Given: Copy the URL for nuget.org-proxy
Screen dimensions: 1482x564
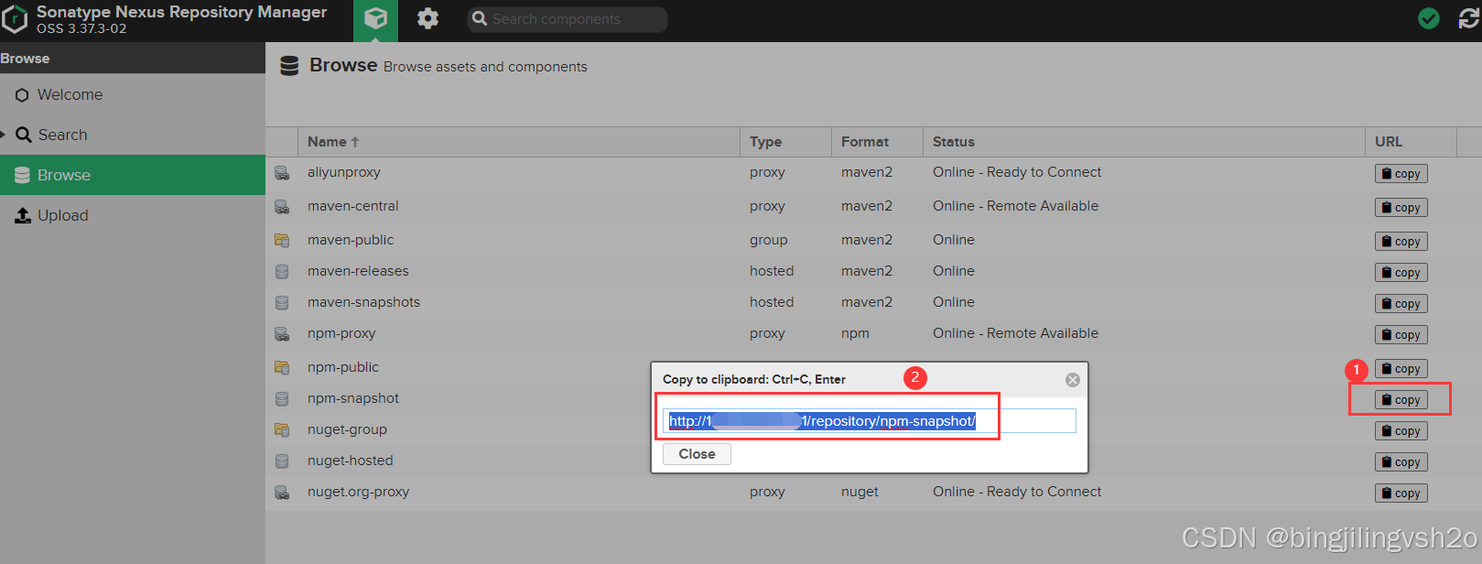Looking at the screenshot, I should tap(1401, 493).
